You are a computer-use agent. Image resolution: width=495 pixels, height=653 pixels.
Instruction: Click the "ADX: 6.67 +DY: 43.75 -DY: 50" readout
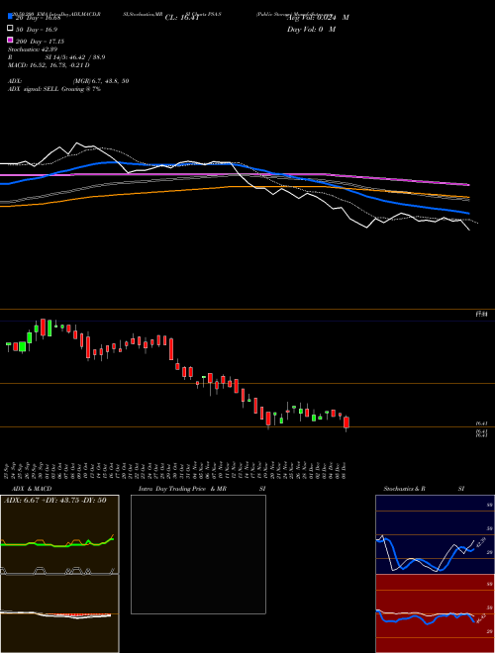pos(55,501)
